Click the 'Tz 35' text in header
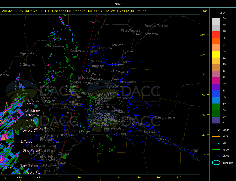 pyautogui.click(x=141, y=11)
